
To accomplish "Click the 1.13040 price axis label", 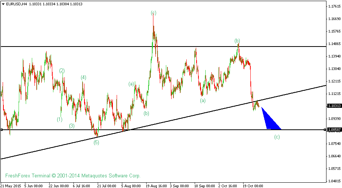I will point(334,69).
